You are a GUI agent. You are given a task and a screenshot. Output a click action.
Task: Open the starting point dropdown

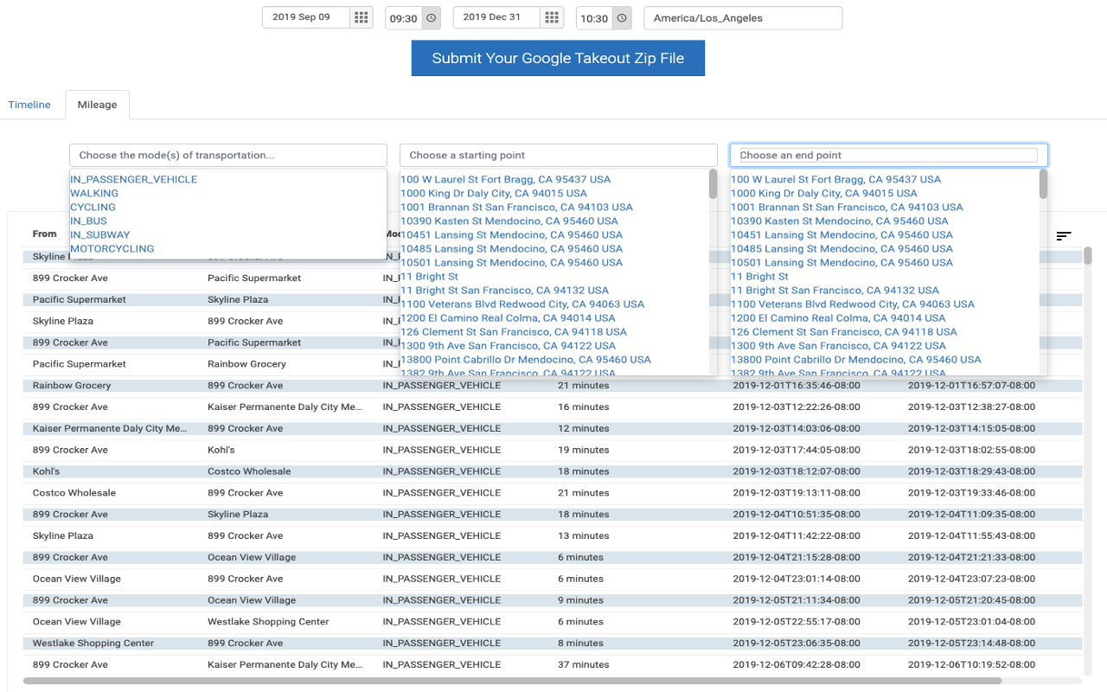[558, 155]
